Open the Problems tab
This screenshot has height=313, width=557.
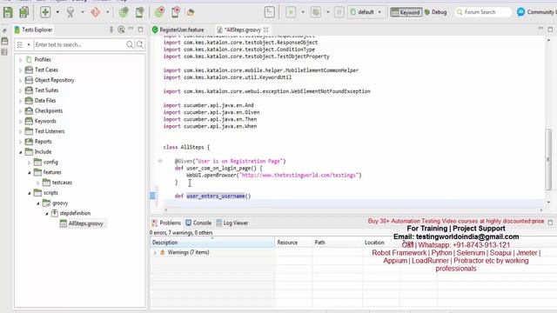click(166, 223)
